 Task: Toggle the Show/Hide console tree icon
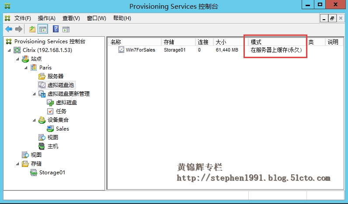[x=43, y=29]
